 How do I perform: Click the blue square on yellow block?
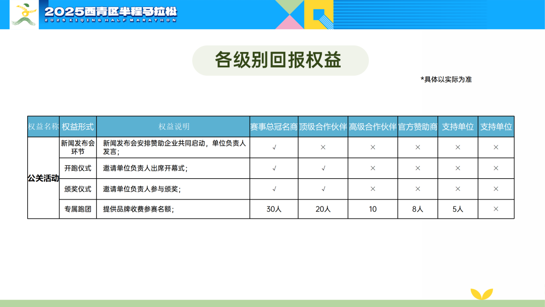tap(319, 15)
